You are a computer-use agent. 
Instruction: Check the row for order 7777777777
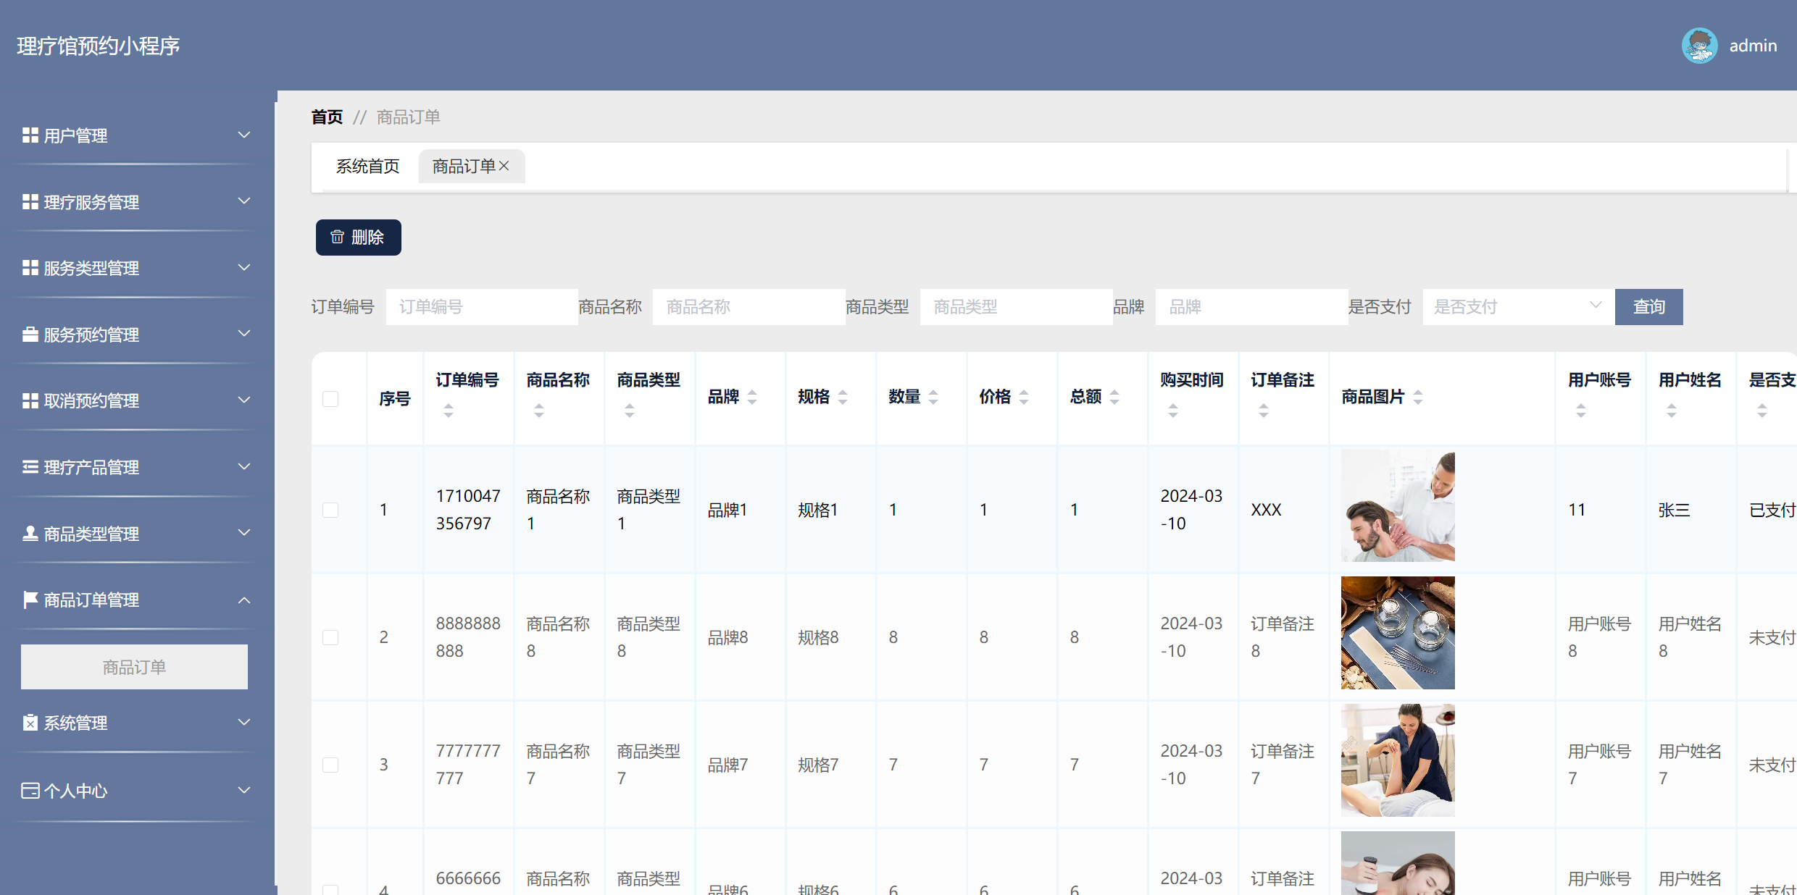pyautogui.click(x=330, y=765)
